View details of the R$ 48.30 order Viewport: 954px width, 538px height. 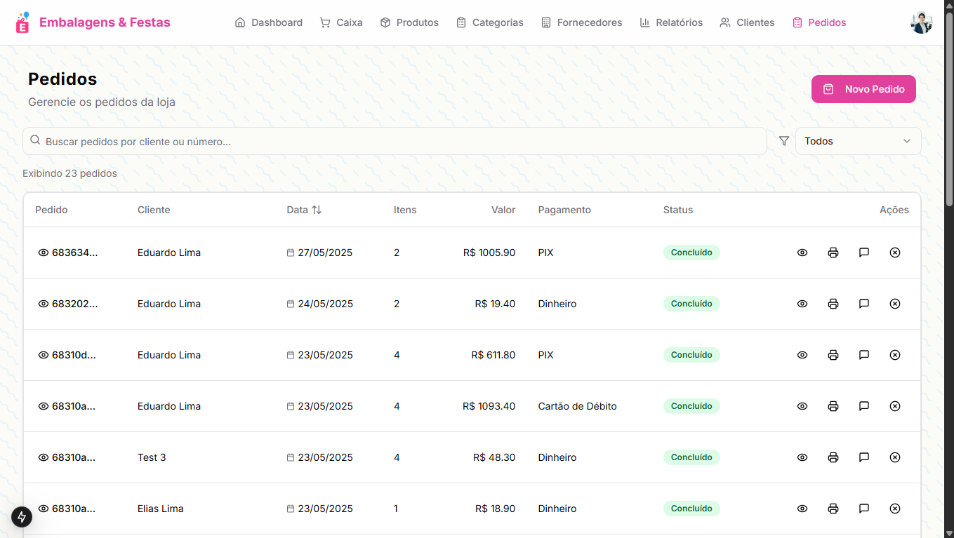click(x=802, y=457)
